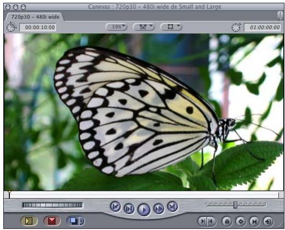
Task: Click the yellow Insert edit button
Action: click(29, 221)
